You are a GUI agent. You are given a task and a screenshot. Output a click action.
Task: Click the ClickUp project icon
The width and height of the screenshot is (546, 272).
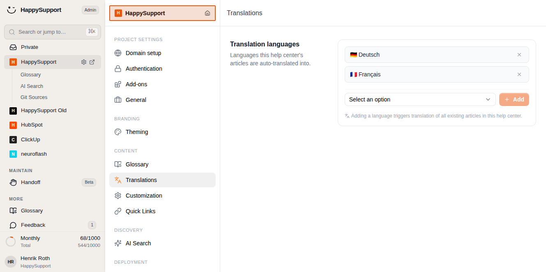pos(13,140)
